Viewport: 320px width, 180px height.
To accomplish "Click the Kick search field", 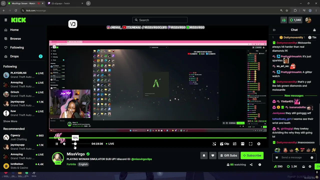I will coord(160,20).
